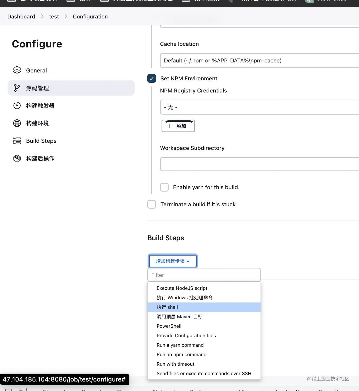Open the Cache location dropdown

tap(259, 61)
